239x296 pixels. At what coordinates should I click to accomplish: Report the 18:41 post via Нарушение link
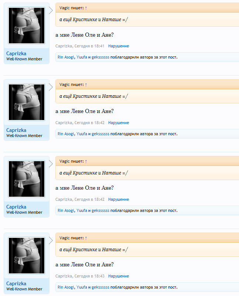(x=119, y=46)
